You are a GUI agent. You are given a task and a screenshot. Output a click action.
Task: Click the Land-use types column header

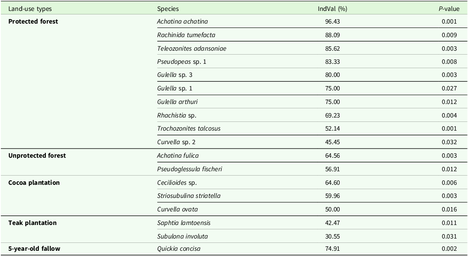click(30, 9)
